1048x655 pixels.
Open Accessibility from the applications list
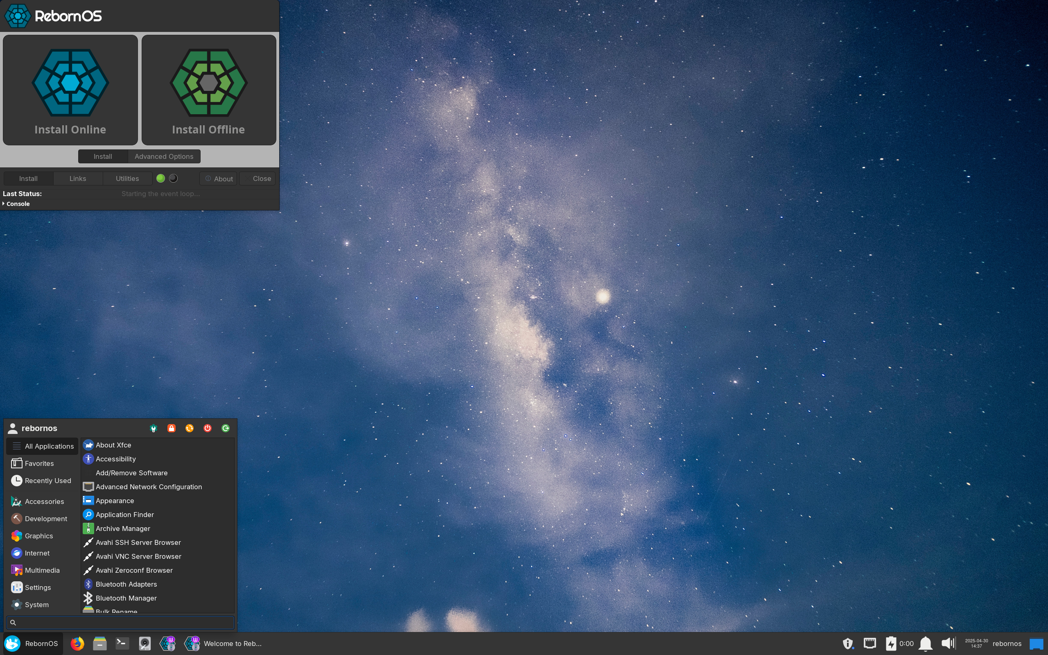[x=158, y=459]
